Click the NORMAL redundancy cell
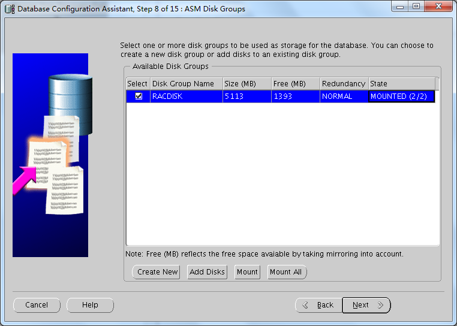This screenshot has width=457, height=326. 344,96
